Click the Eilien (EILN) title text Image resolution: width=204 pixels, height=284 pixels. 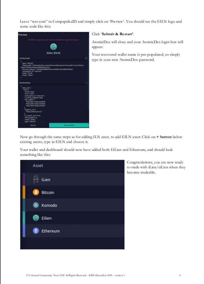[53, 53]
